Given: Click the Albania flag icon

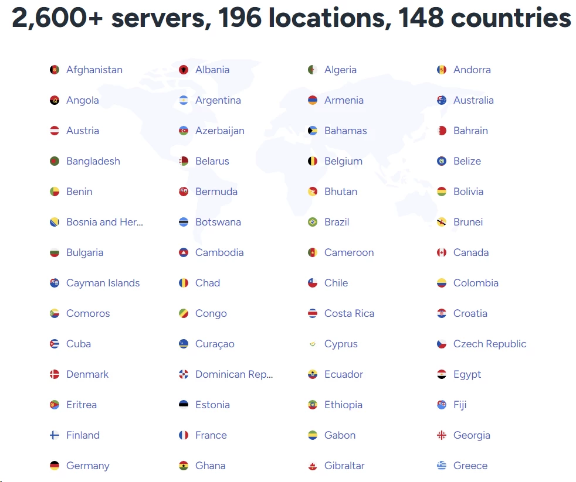Looking at the screenshot, I should [x=184, y=70].
